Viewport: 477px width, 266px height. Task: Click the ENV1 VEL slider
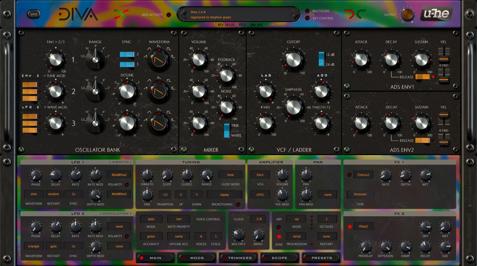pos(444,54)
